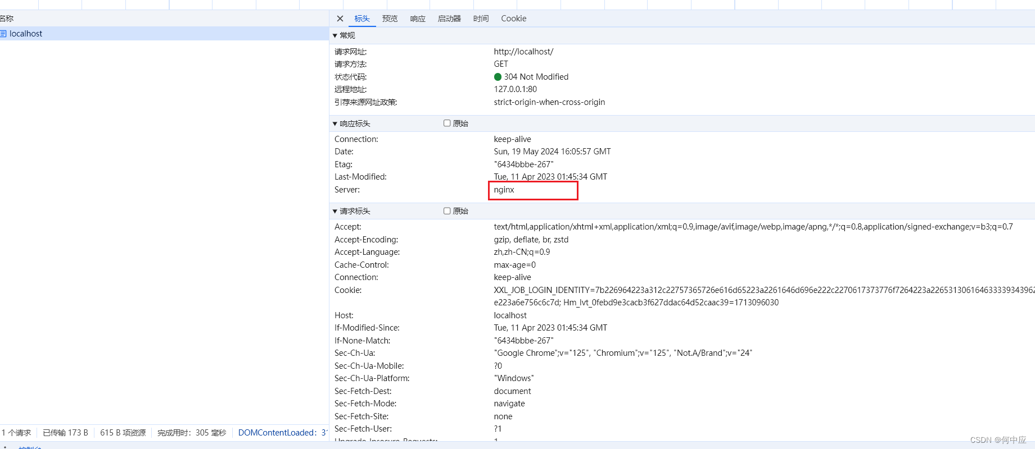Click the green 304 status indicator dot
This screenshot has height=449, width=1035.
(498, 77)
